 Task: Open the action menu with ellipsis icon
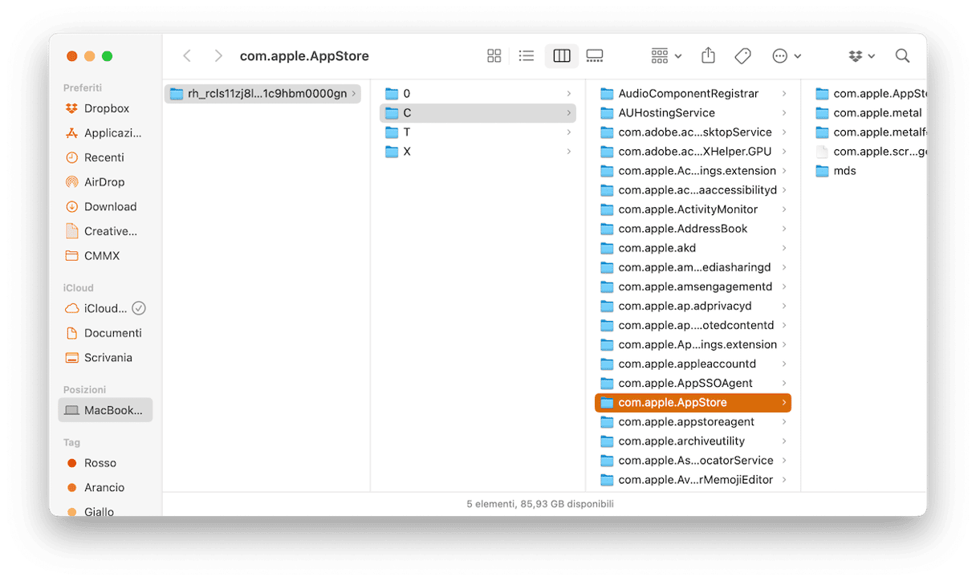point(787,56)
